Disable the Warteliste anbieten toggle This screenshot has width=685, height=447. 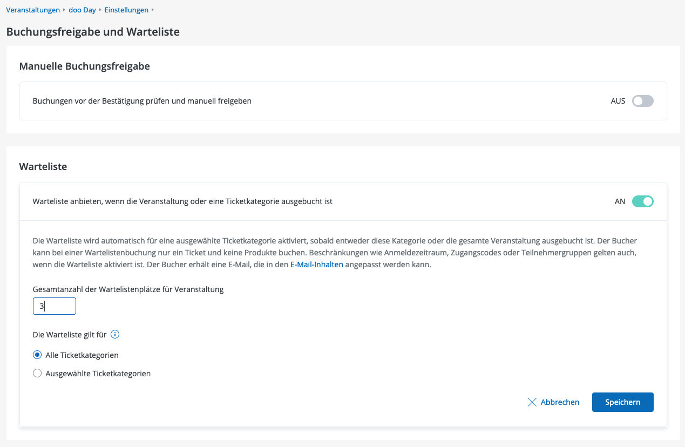point(642,201)
